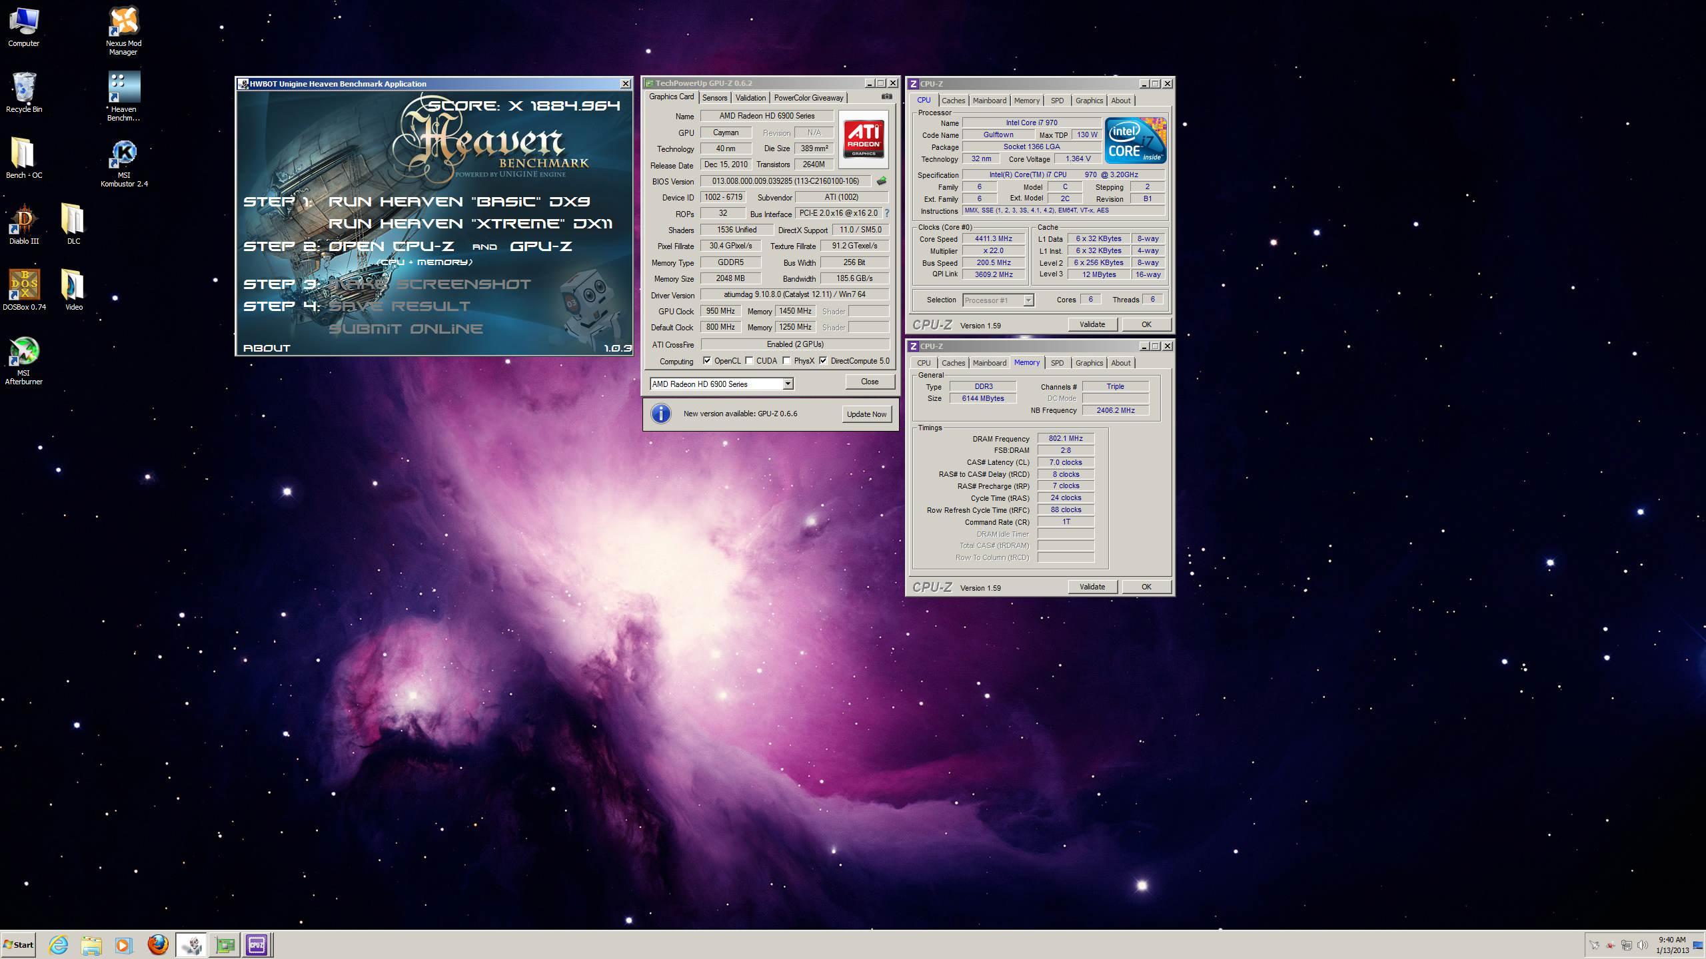Switch to GPU-Z taskbar button
Image resolution: width=1706 pixels, height=959 pixels.
[x=225, y=944]
